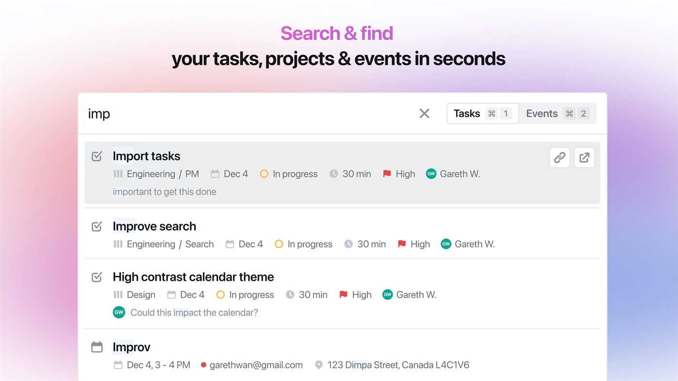Click the location pin beside 123 Dimpa Street

(319, 365)
